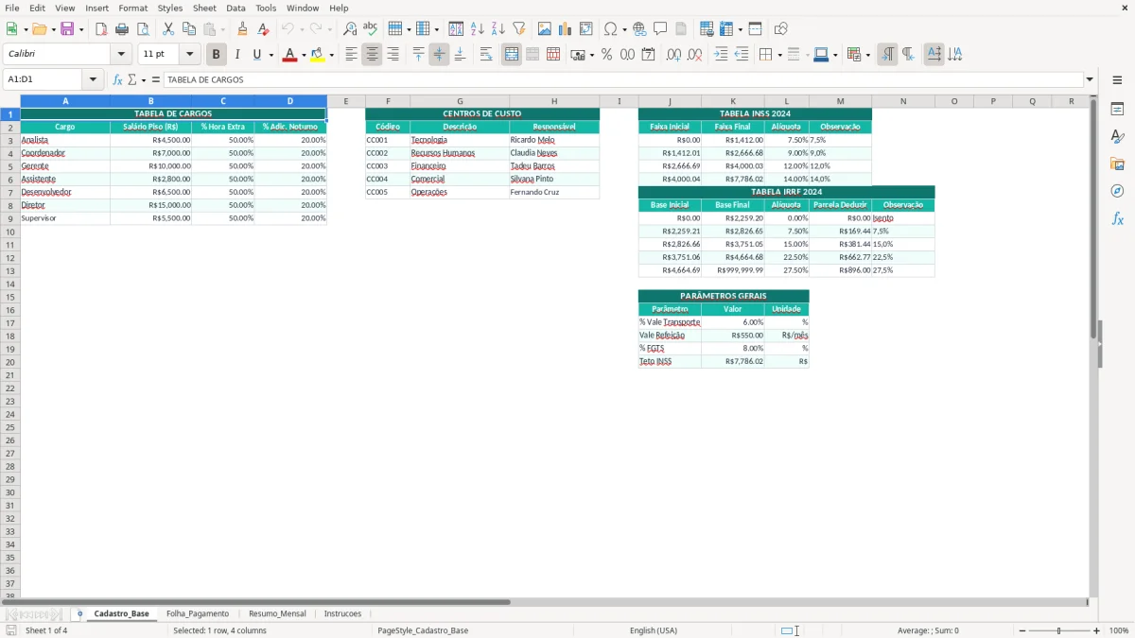The width and height of the screenshot is (1135, 638).
Task: Open the Styles menu
Action: click(x=170, y=8)
